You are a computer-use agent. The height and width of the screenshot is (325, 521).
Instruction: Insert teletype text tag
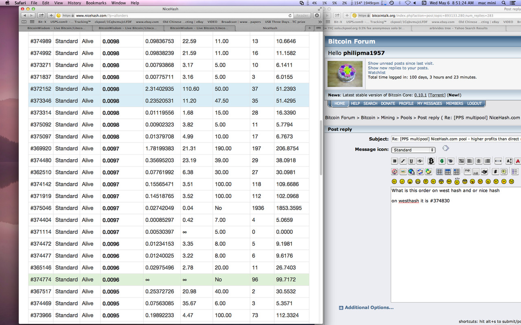(x=484, y=172)
